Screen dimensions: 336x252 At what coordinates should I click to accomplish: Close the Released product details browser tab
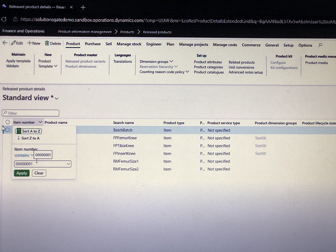(x=71, y=7)
